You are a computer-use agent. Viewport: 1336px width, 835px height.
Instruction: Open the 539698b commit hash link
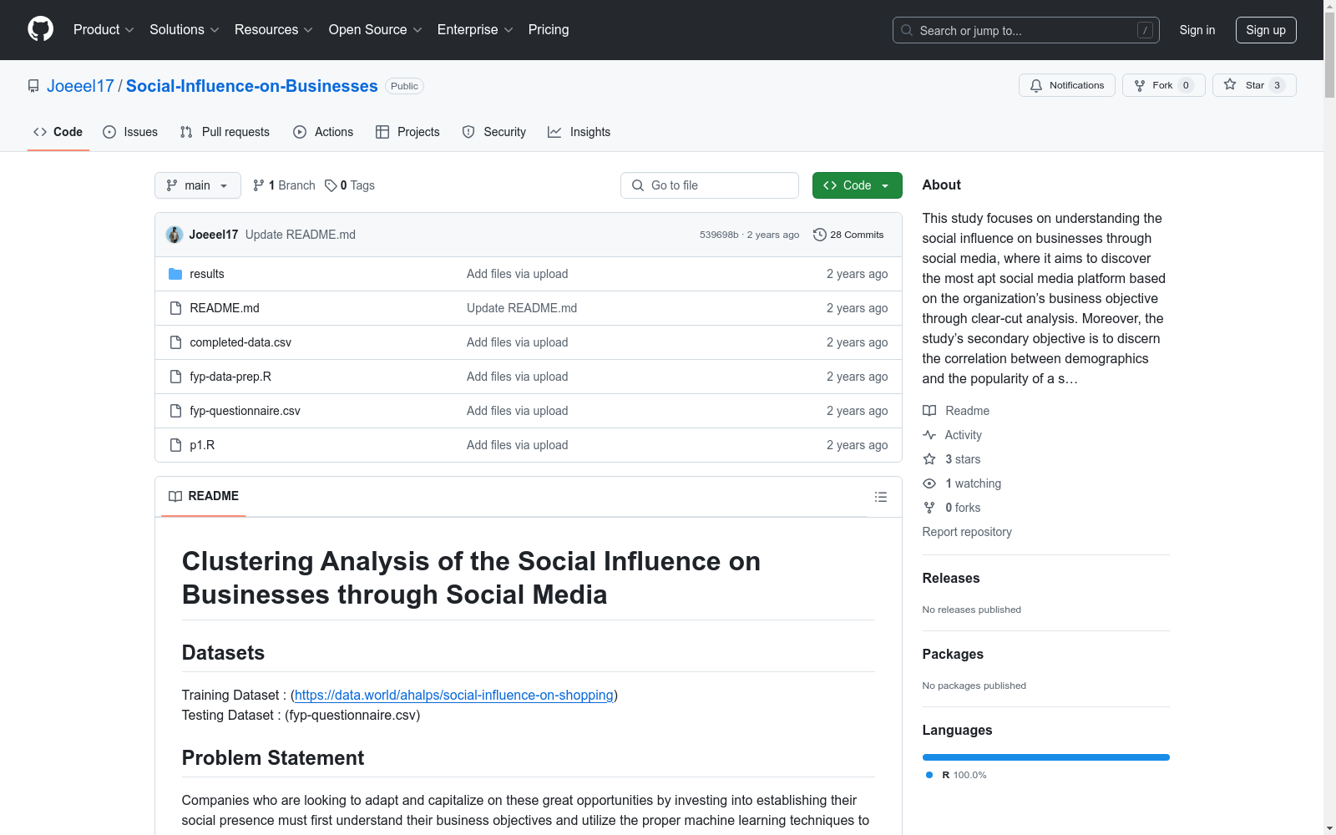(719, 235)
